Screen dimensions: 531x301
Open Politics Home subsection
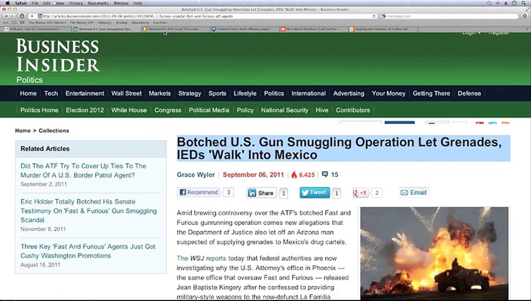(39, 110)
